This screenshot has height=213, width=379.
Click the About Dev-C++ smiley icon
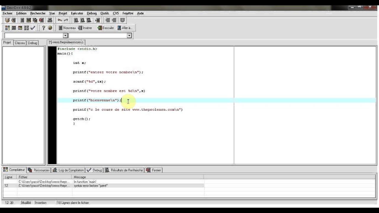point(50,28)
